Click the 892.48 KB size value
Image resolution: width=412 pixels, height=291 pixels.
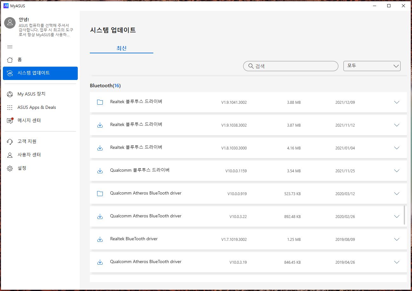point(292,217)
